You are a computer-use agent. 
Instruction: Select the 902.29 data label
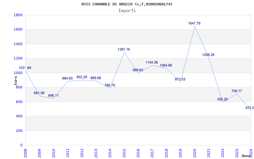[x=82, y=77]
